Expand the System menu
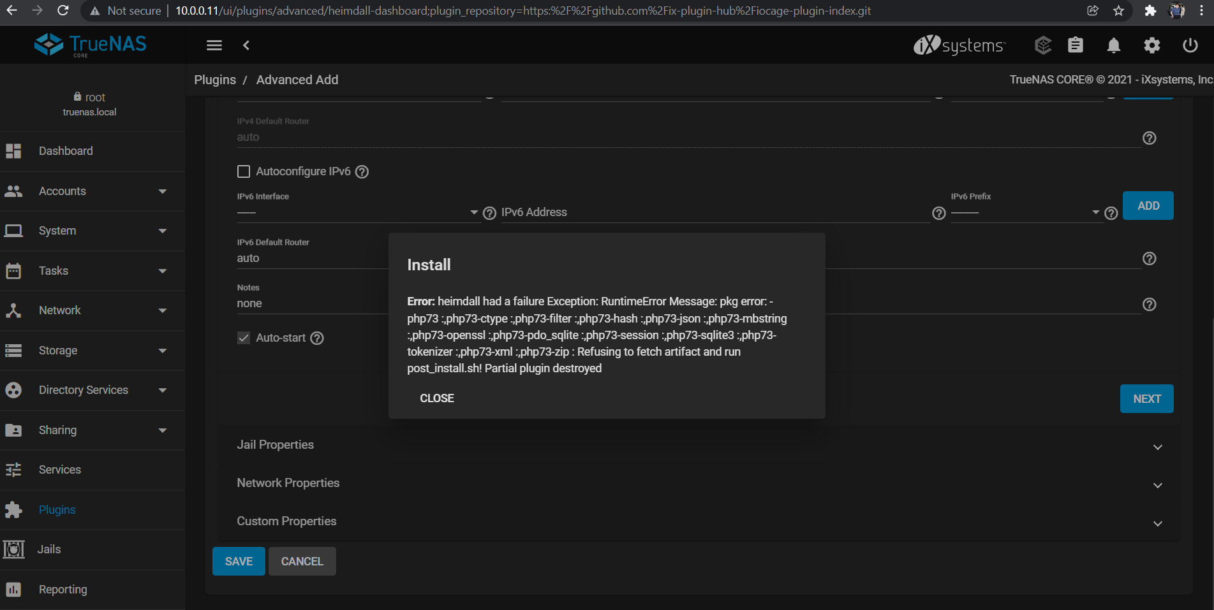Image resolution: width=1214 pixels, height=610 pixels. pos(93,231)
